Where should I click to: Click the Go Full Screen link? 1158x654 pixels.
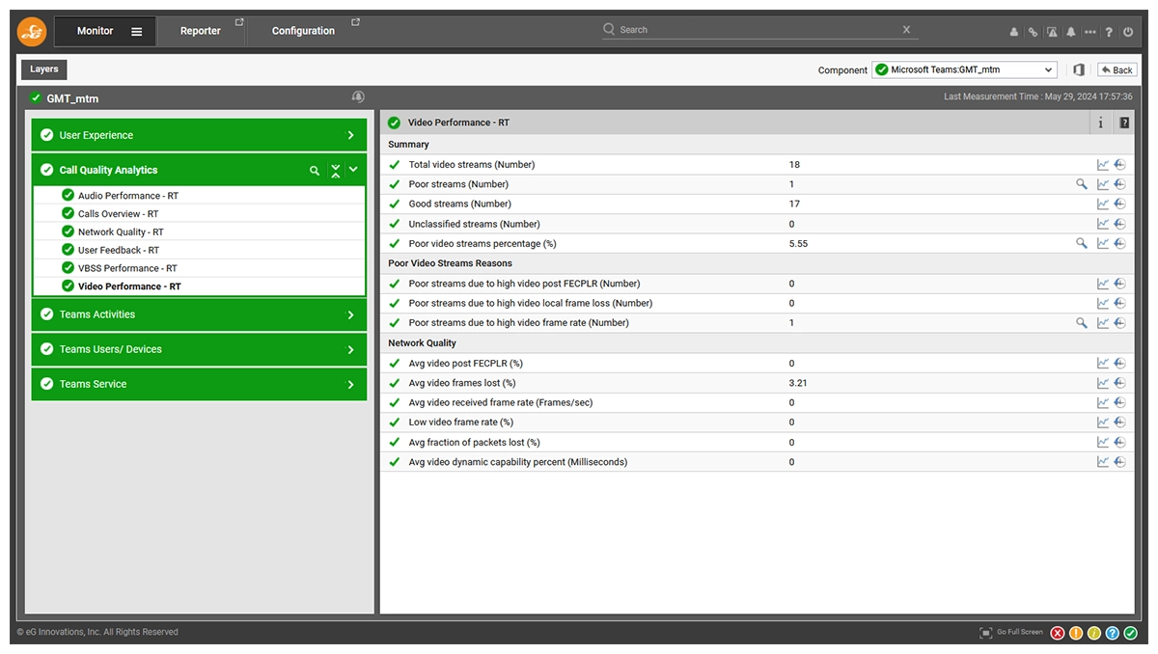tap(1011, 633)
